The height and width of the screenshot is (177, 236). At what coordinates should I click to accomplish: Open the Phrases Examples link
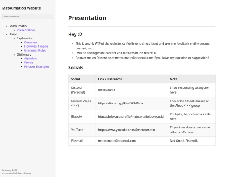click(37, 67)
